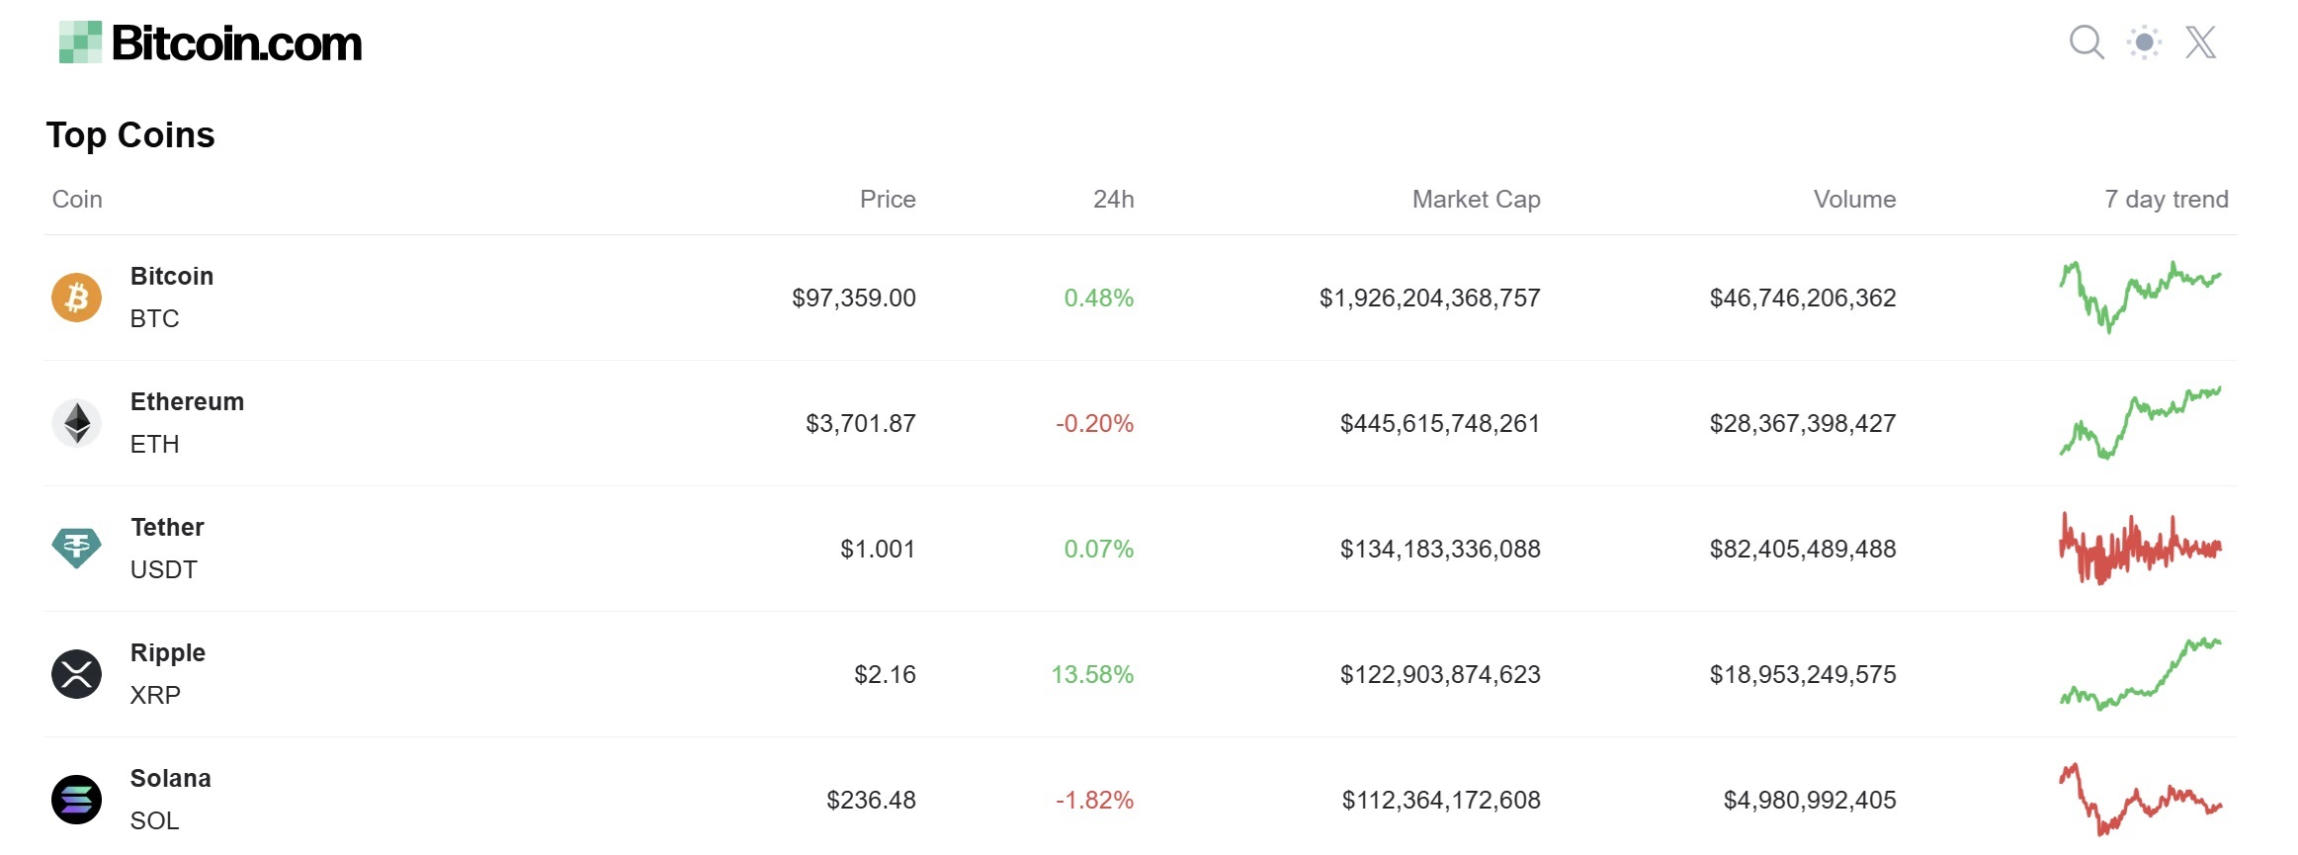This screenshot has width=2298, height=855.
Task: Click the green Tether icon
Action: pos(76,549)
